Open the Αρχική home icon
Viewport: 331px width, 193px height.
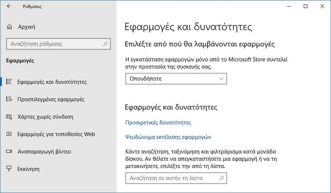9,27
